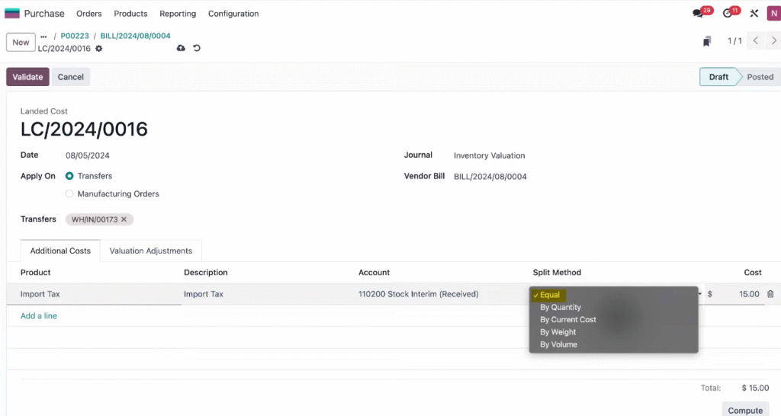Follow the BILL/2024/08/0004 breadcrumb link
The image size is (781, 416).
click(x=136, y=36)
